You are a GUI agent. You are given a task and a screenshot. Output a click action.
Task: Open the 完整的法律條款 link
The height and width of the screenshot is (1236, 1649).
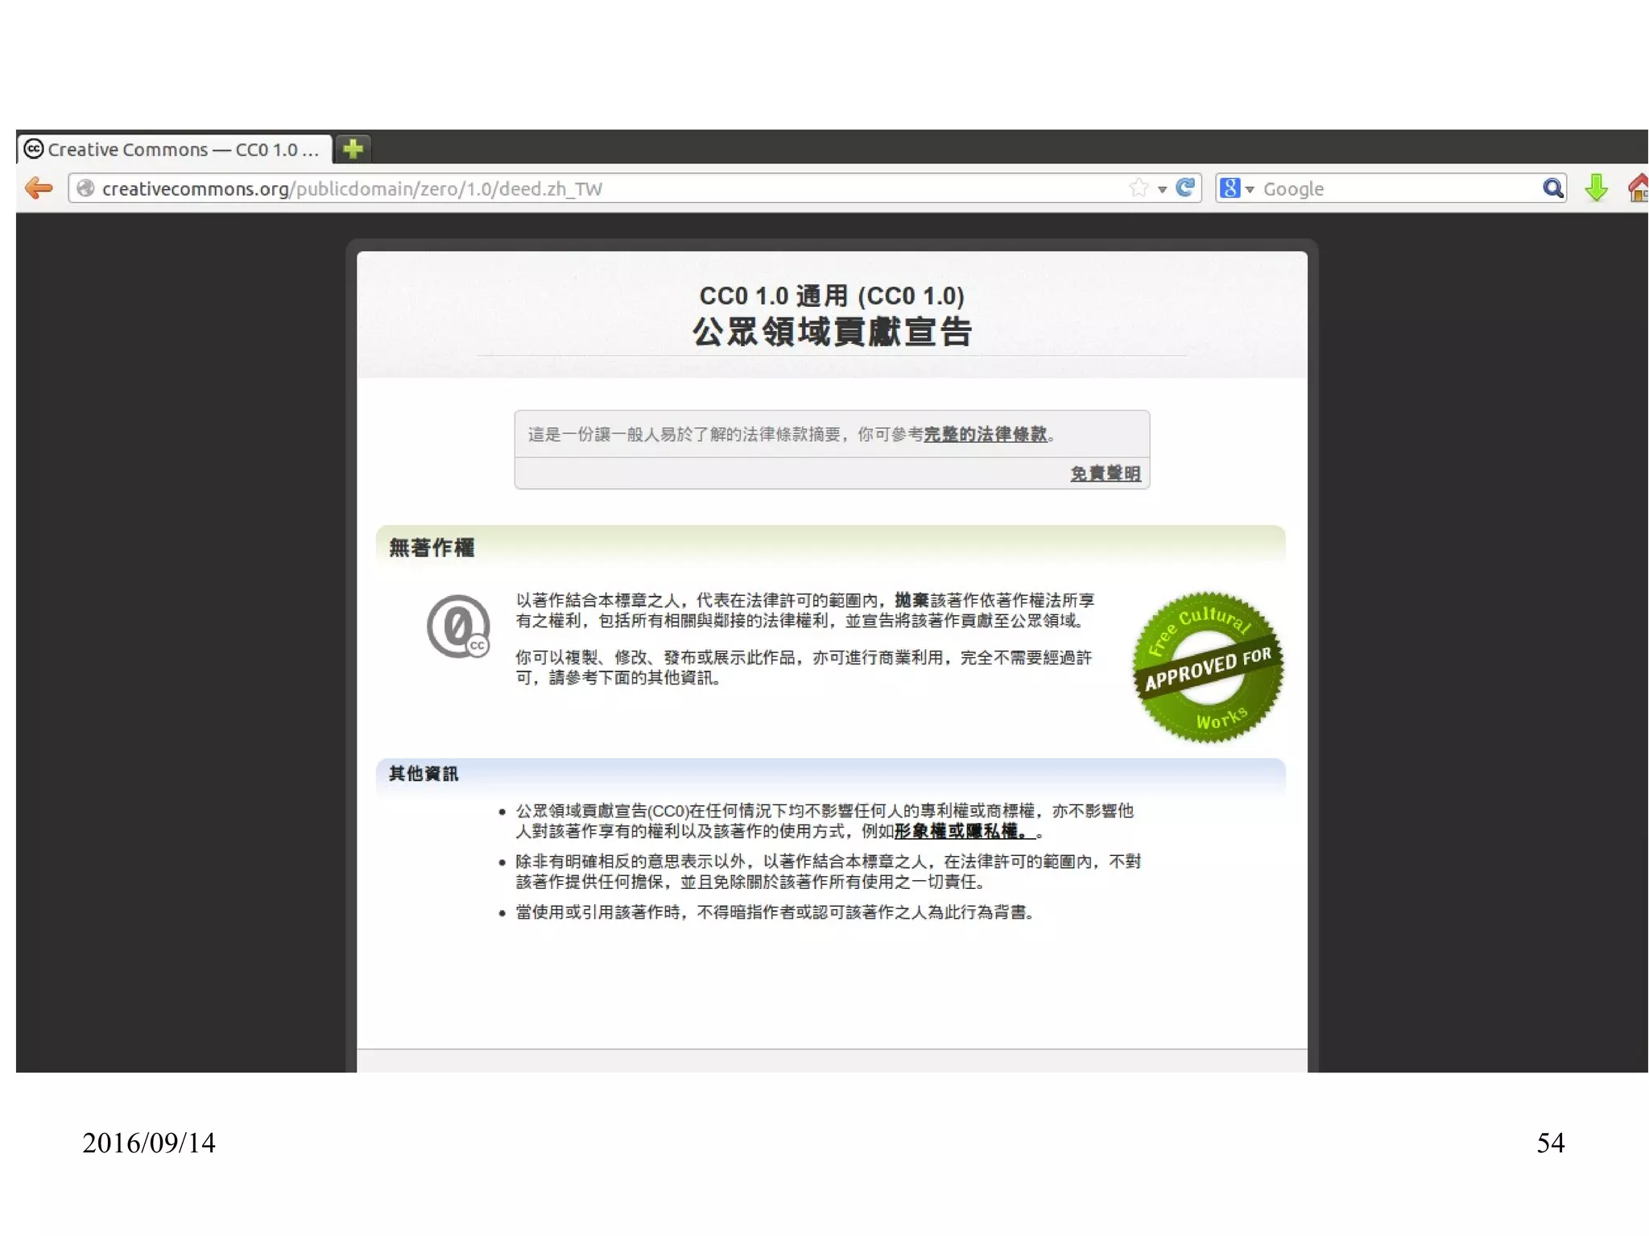[985, 434]
